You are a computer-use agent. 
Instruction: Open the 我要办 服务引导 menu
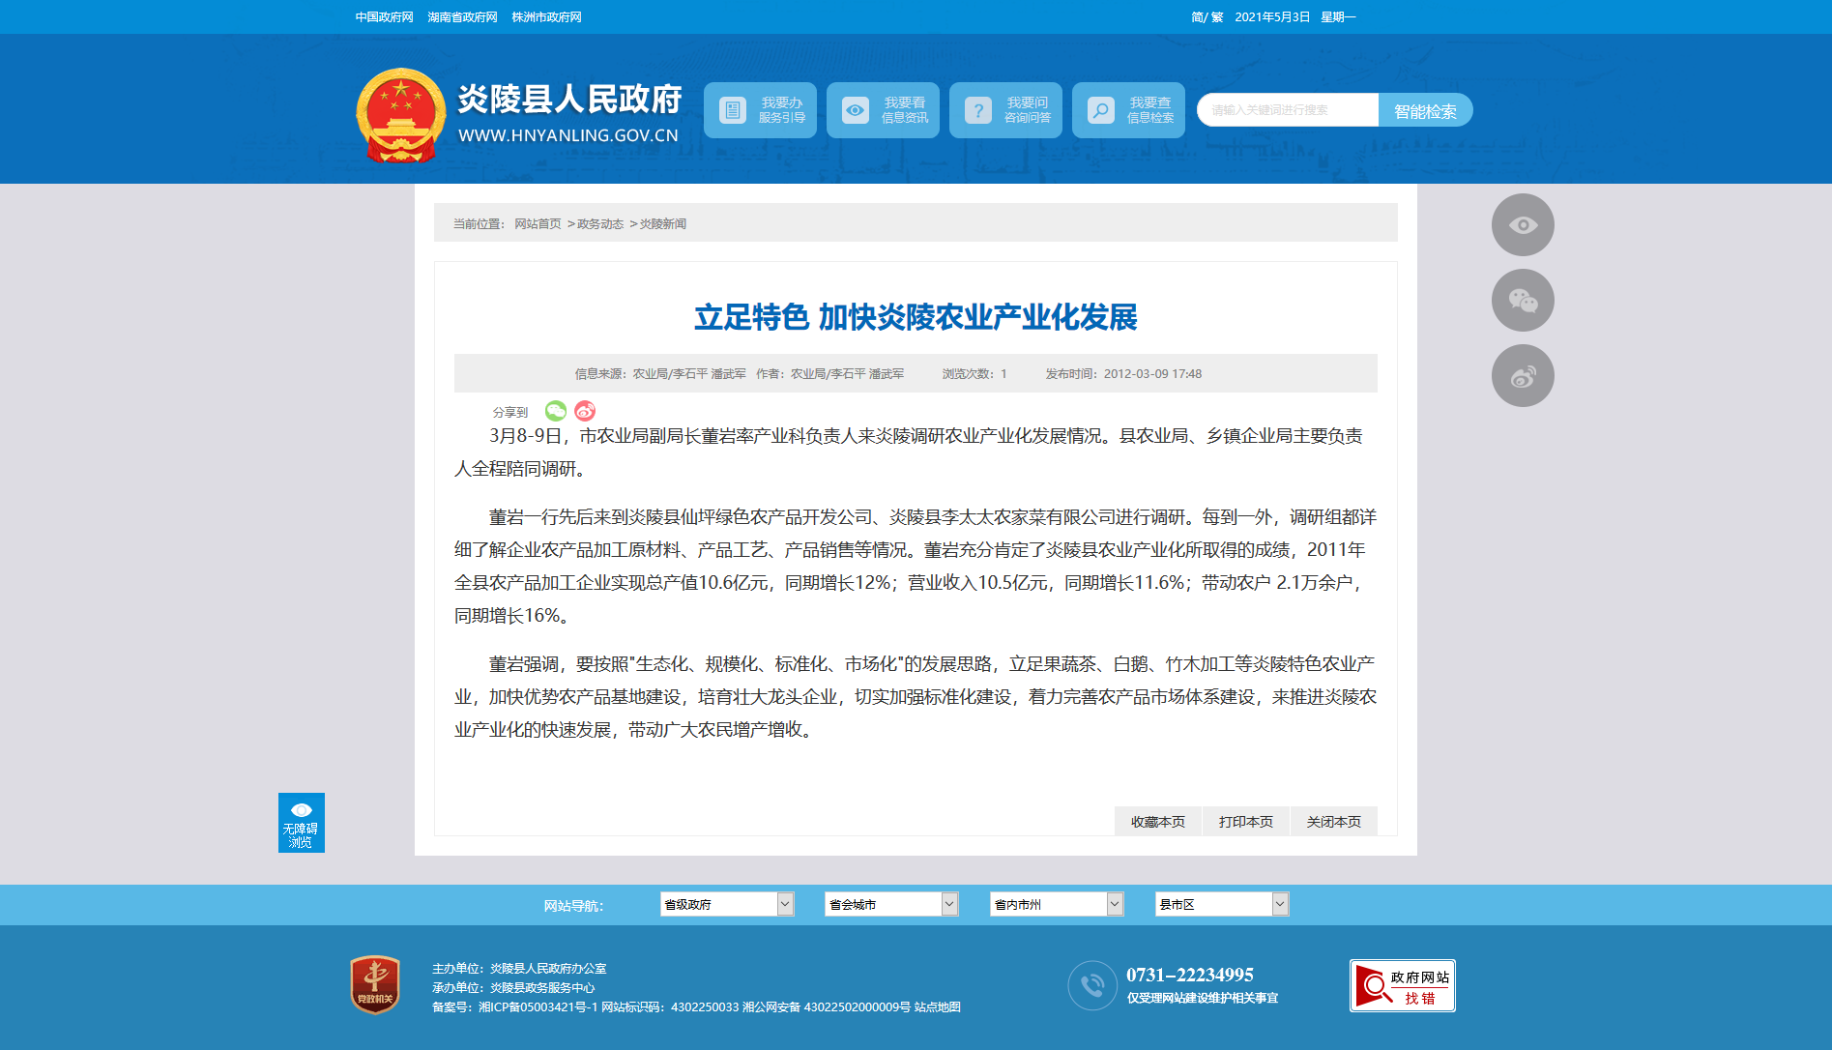coord(760,110)
